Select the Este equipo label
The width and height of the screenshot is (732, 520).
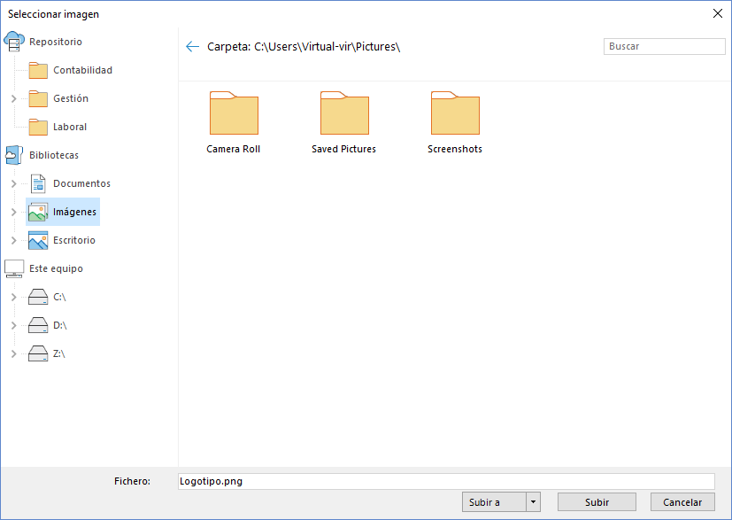coord(56,268)
